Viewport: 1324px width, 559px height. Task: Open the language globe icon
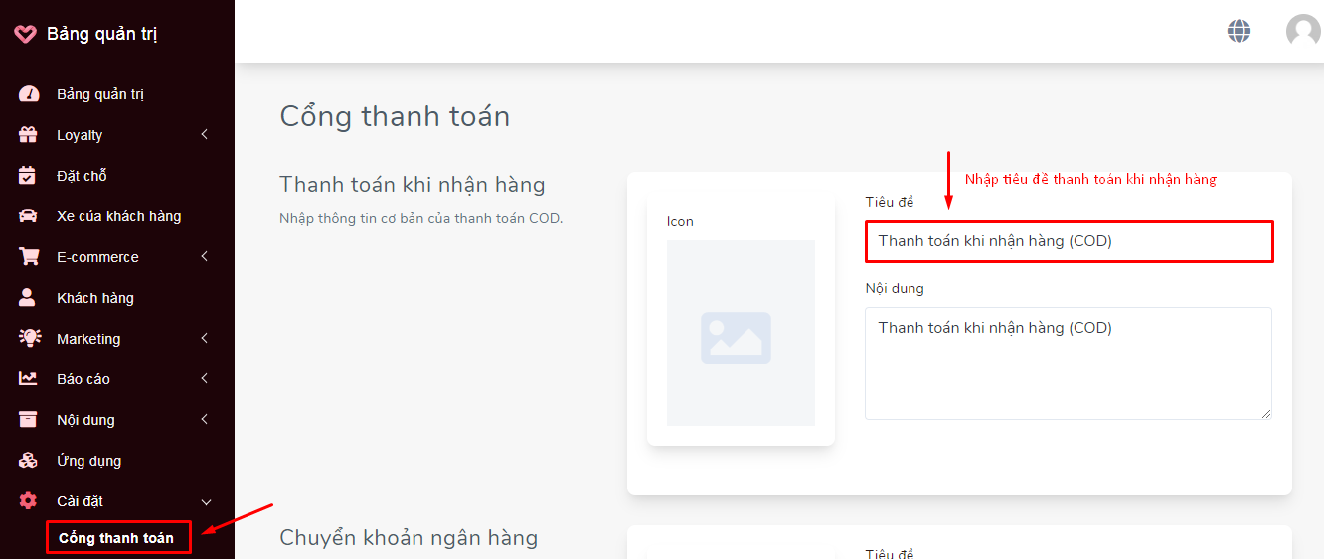pyautogui.click(x=1239, y=31)
